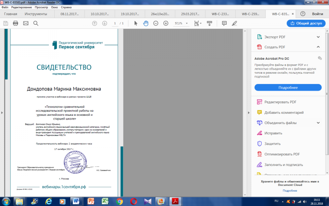Switch to the Инструменты tab
The height and width of the screenshot is (206, 329).
(x=36, y=14)
